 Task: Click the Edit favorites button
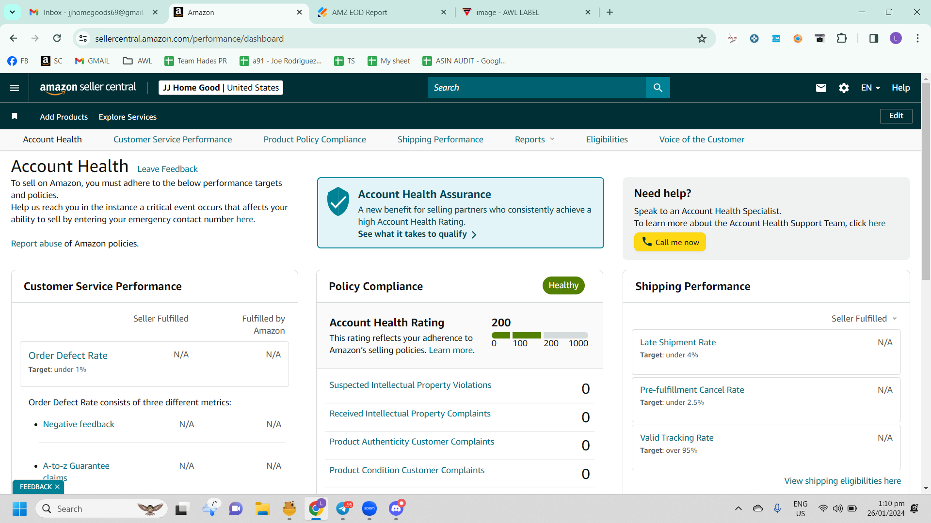pos(896,116)
